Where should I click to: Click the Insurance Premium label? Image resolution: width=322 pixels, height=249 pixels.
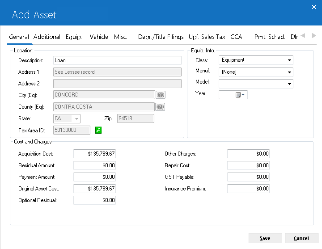pyautogui.click(x=185, y=189)
